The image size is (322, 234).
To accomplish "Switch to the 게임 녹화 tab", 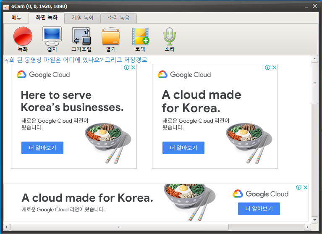I will [x=83, y=18].
